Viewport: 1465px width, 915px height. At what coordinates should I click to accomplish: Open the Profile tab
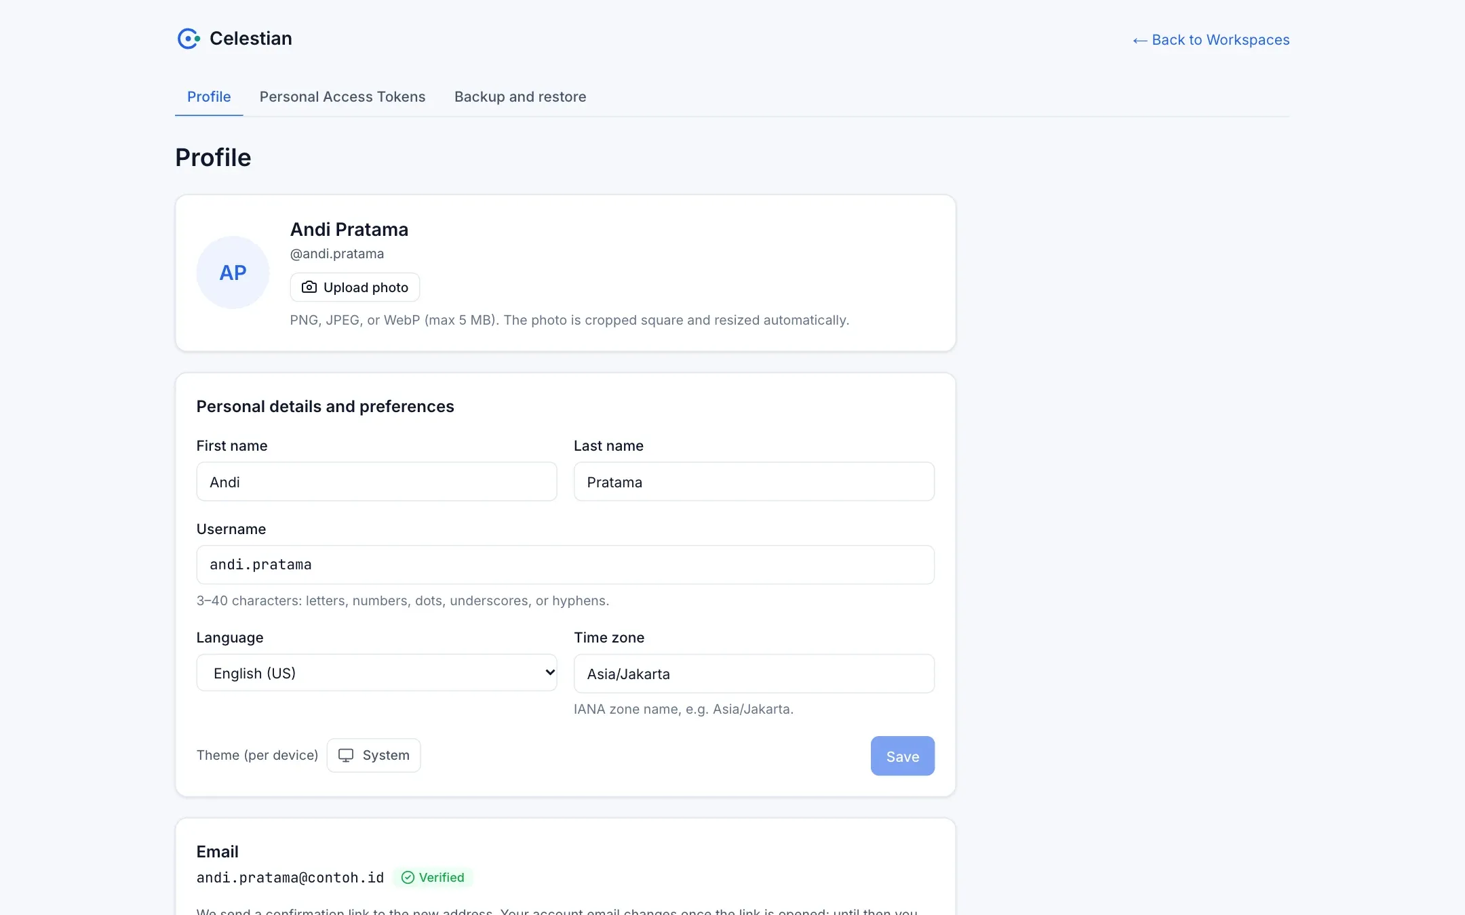pos(209,97)
